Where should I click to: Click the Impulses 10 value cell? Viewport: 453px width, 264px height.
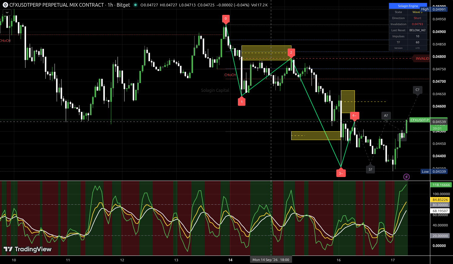point(417,36)
